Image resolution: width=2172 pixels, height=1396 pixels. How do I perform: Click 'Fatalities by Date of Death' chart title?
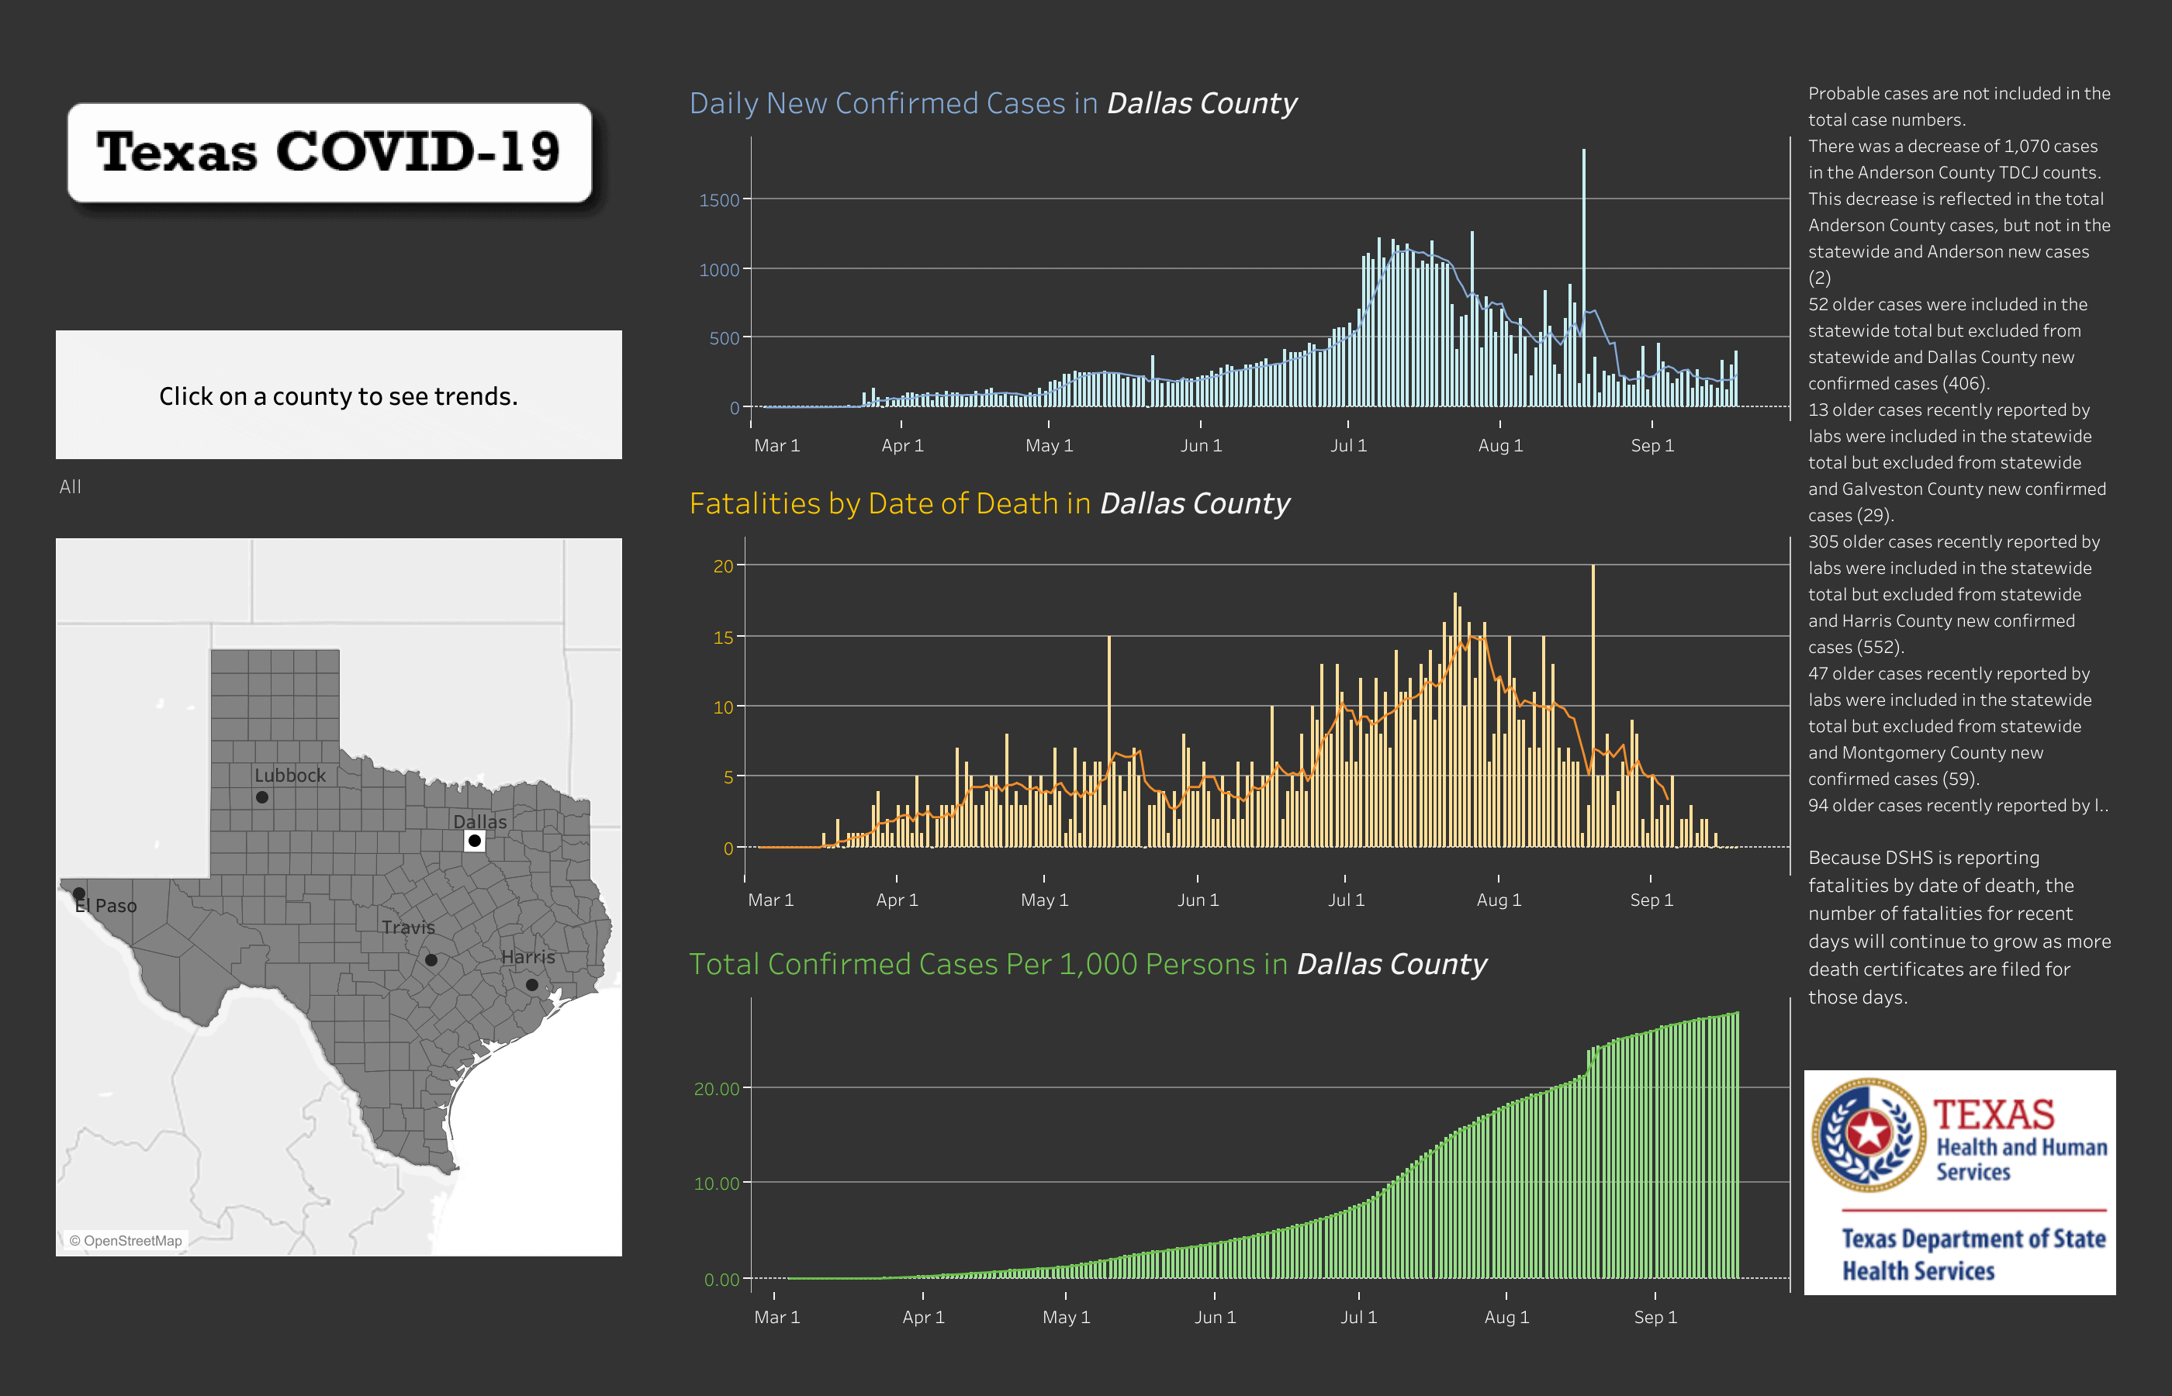click(x=989, y=503)
